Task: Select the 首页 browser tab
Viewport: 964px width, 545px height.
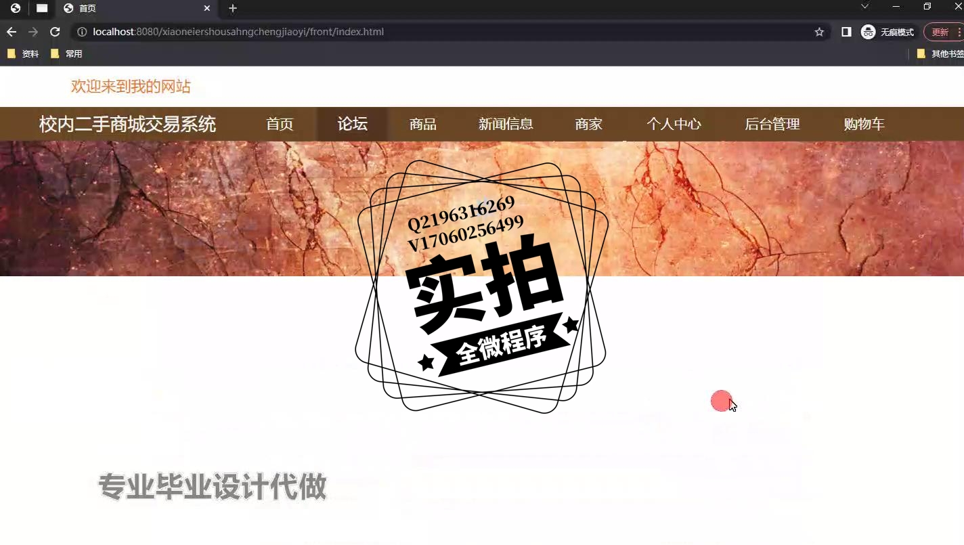Action: [137, 8]
